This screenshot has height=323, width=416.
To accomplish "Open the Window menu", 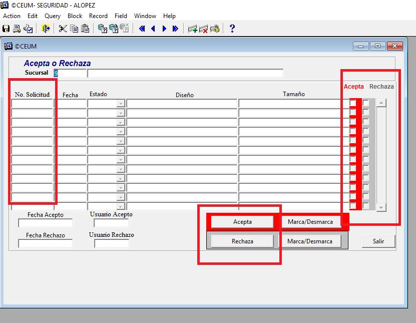I will pyautogui.click(x=145, y=16).
